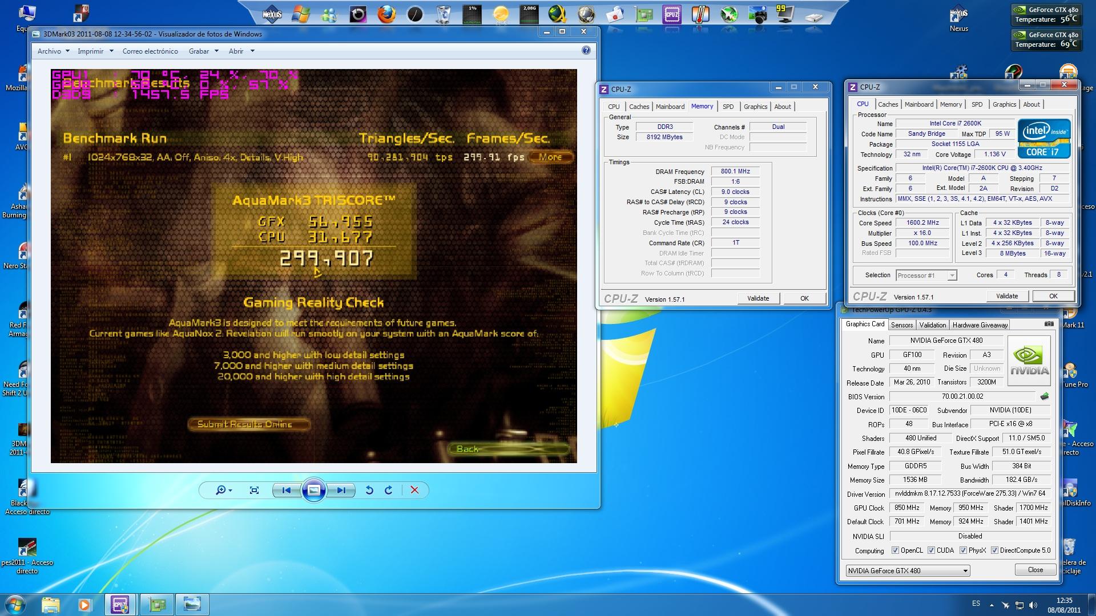The width and height of the screenshot is (1096, 616).
Task: Open the Grabar menu dropdown
Action: click(x=203, y=51)
